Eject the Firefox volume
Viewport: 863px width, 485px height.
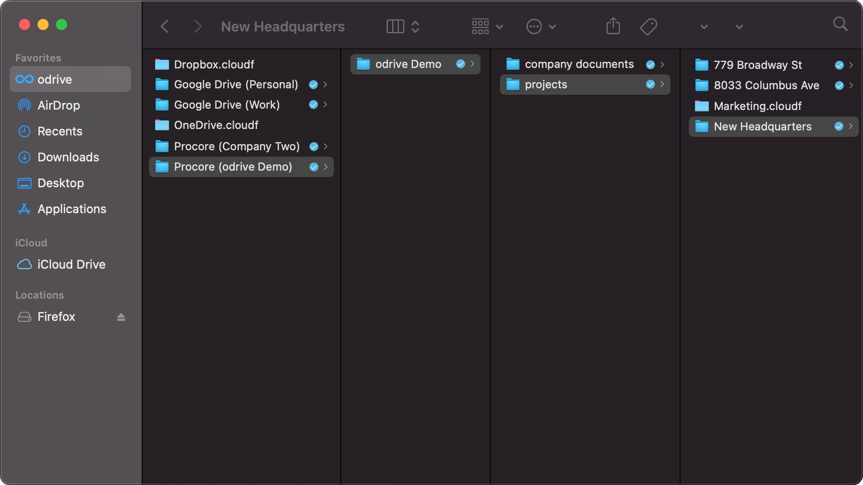[121, 317]
